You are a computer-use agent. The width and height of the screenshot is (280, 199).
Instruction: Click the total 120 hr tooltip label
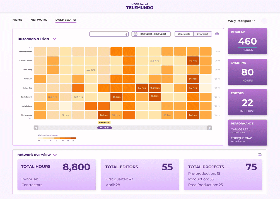tap(105, 122)
